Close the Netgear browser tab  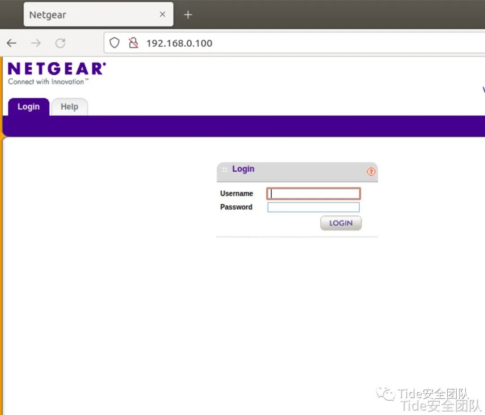(x=163, y=14)
